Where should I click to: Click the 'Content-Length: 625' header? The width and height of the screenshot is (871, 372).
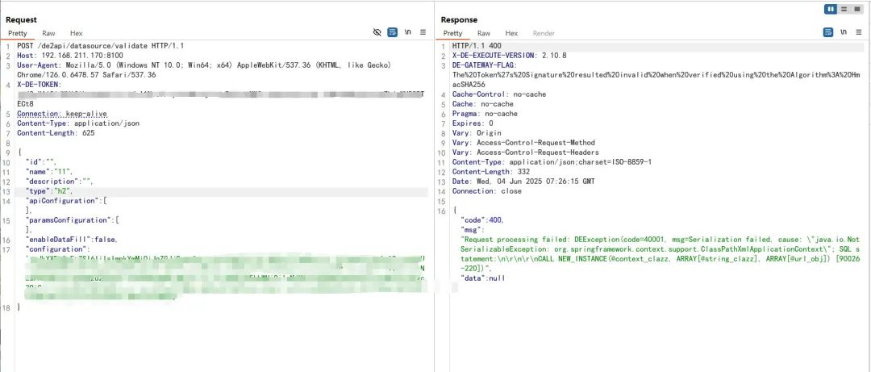[56, 133]
